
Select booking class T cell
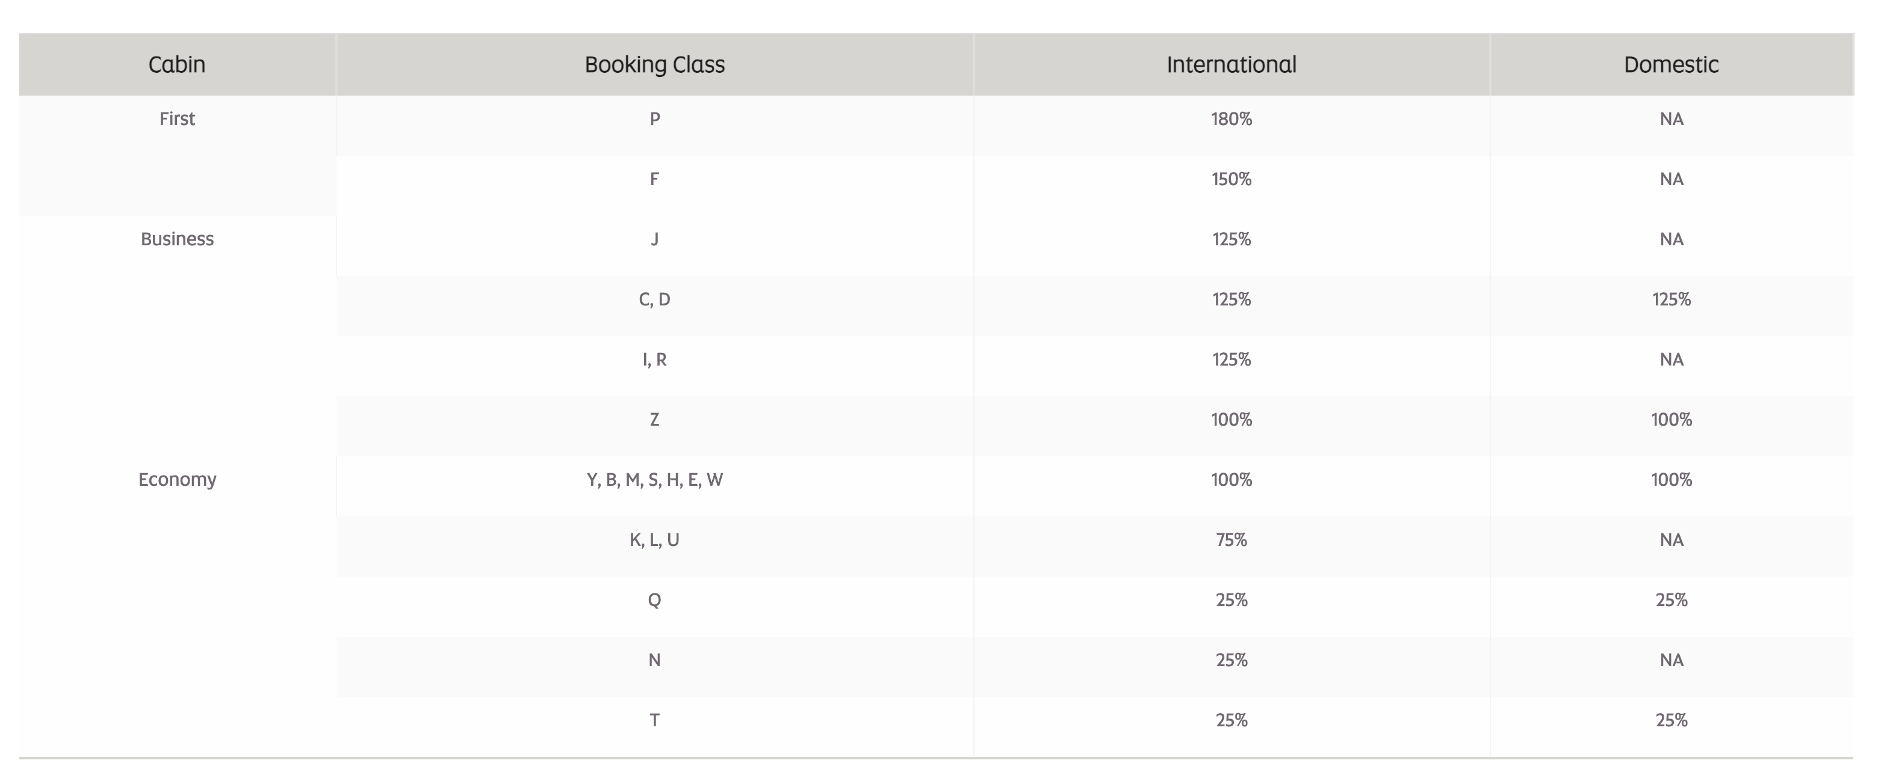[x=654, y=721]
